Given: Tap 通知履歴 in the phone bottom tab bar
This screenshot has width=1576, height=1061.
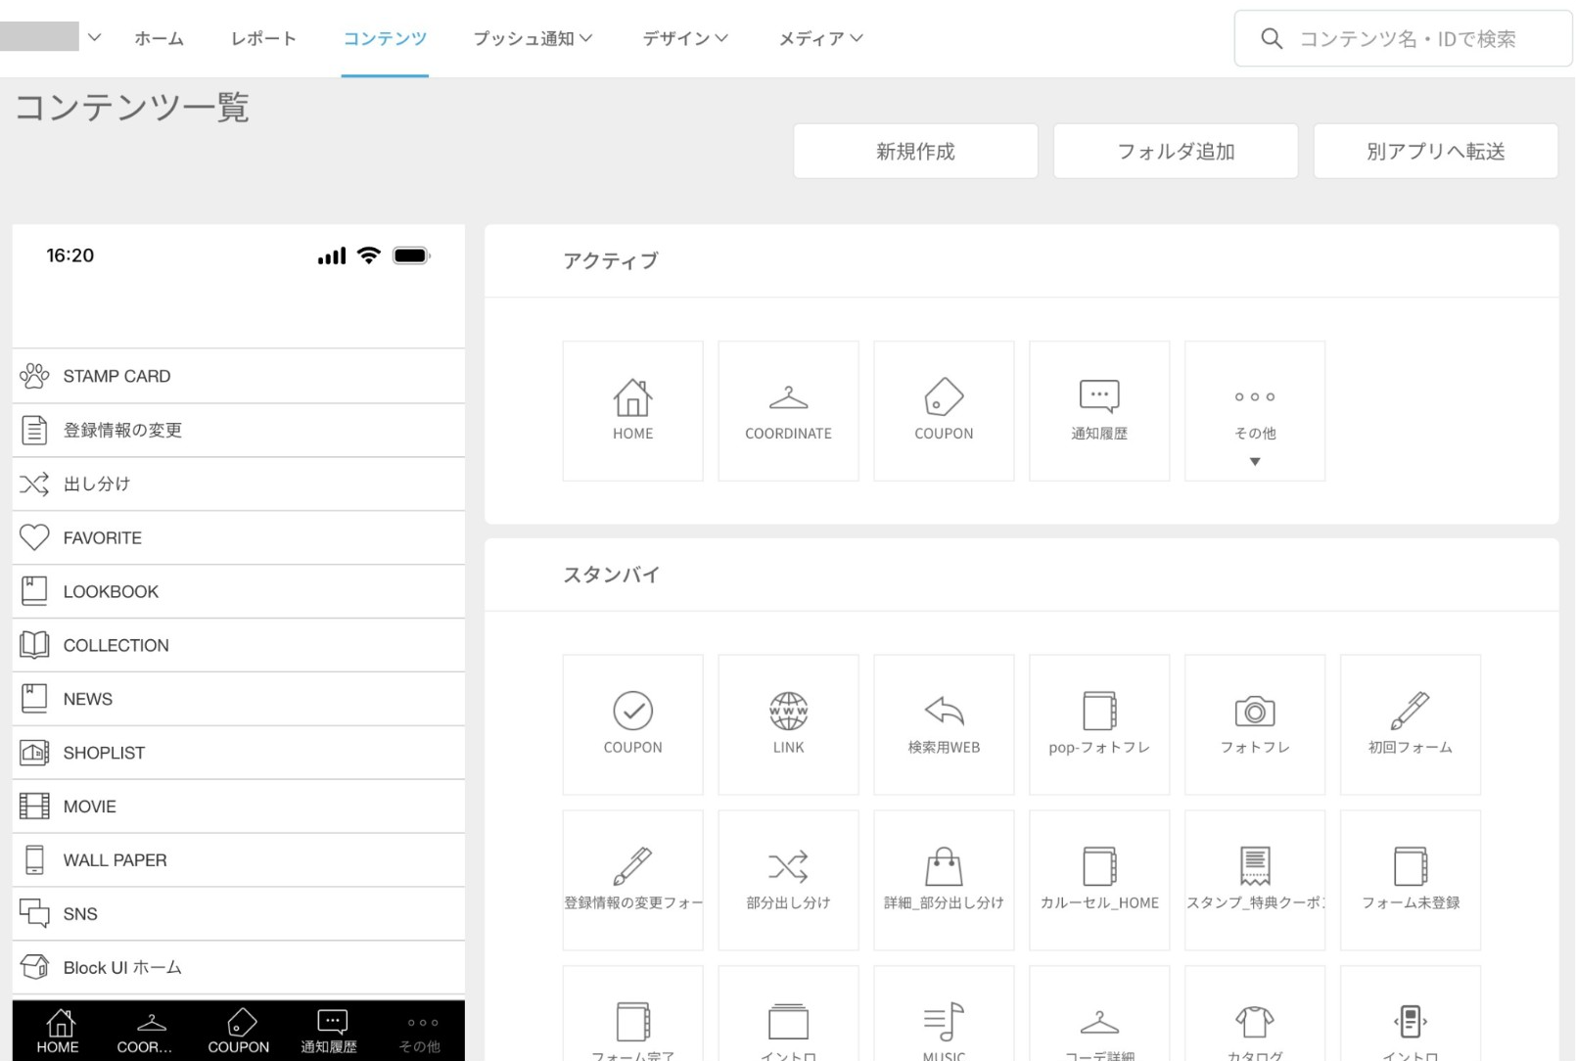Looking at the screenshot, I should pos(329,1032).
